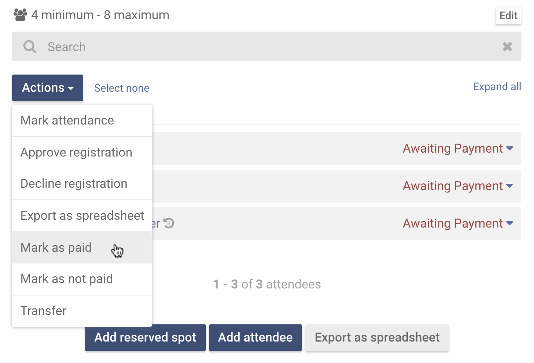Click the Expand all link
This screenshot has height=363, width=534.
point(497,87)
